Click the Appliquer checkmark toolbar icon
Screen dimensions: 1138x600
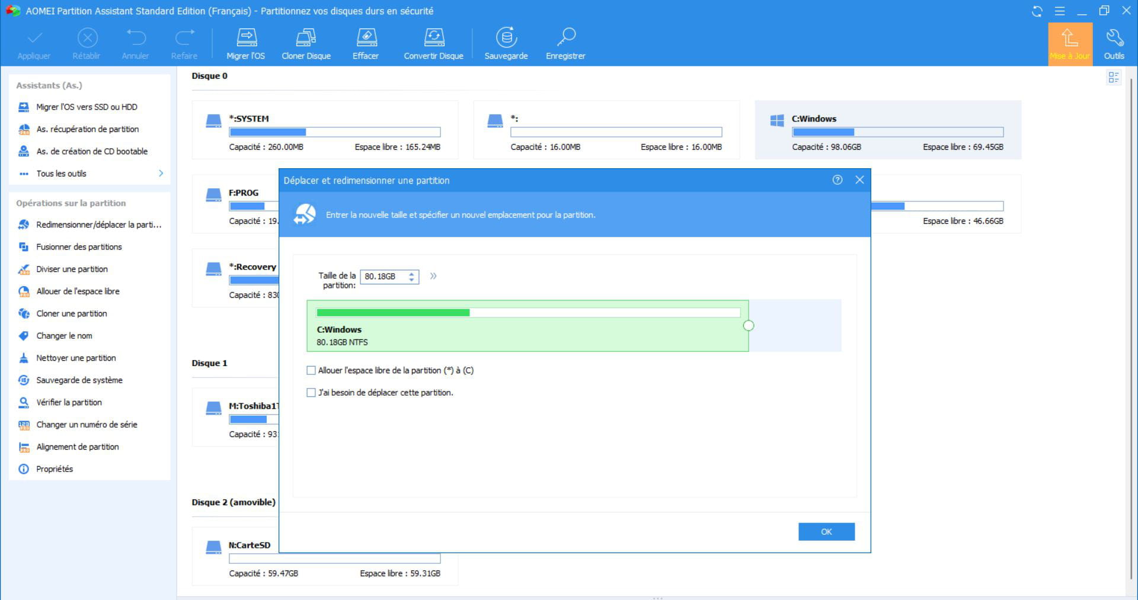pyautogui.click(x=34, y=38)
